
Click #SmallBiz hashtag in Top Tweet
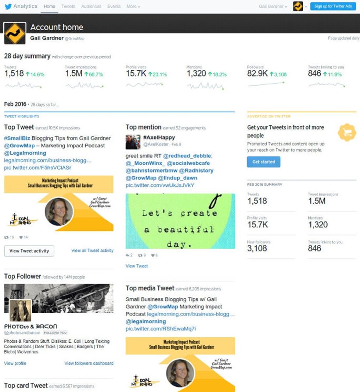pyautogui.click(x=17, y=138)
